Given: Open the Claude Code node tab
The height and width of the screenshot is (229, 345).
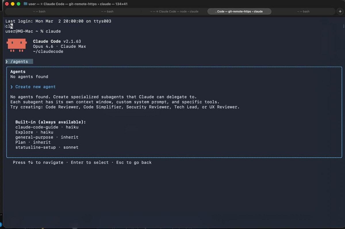Looking at the screenshot, I should pyautogui.click(x=174, y=12).
